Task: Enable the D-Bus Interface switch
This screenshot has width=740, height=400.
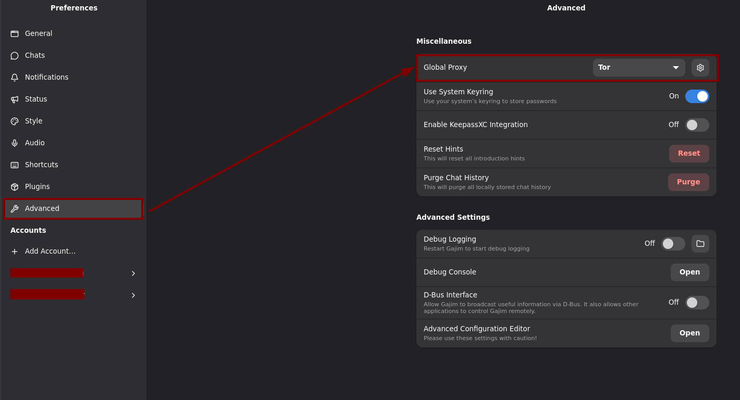Action: click(x=697, y=303)
